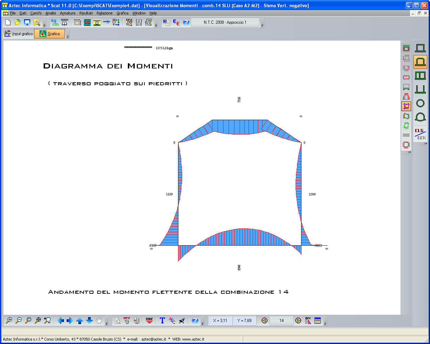
Task: Click the Euro currency icon
Action: [176, 23]
